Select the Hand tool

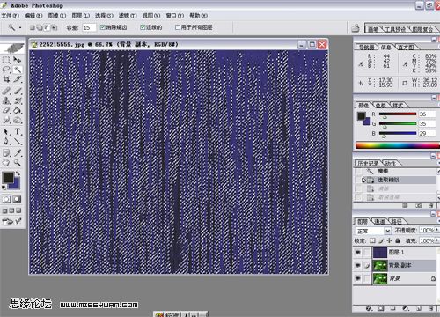point(6,163)
